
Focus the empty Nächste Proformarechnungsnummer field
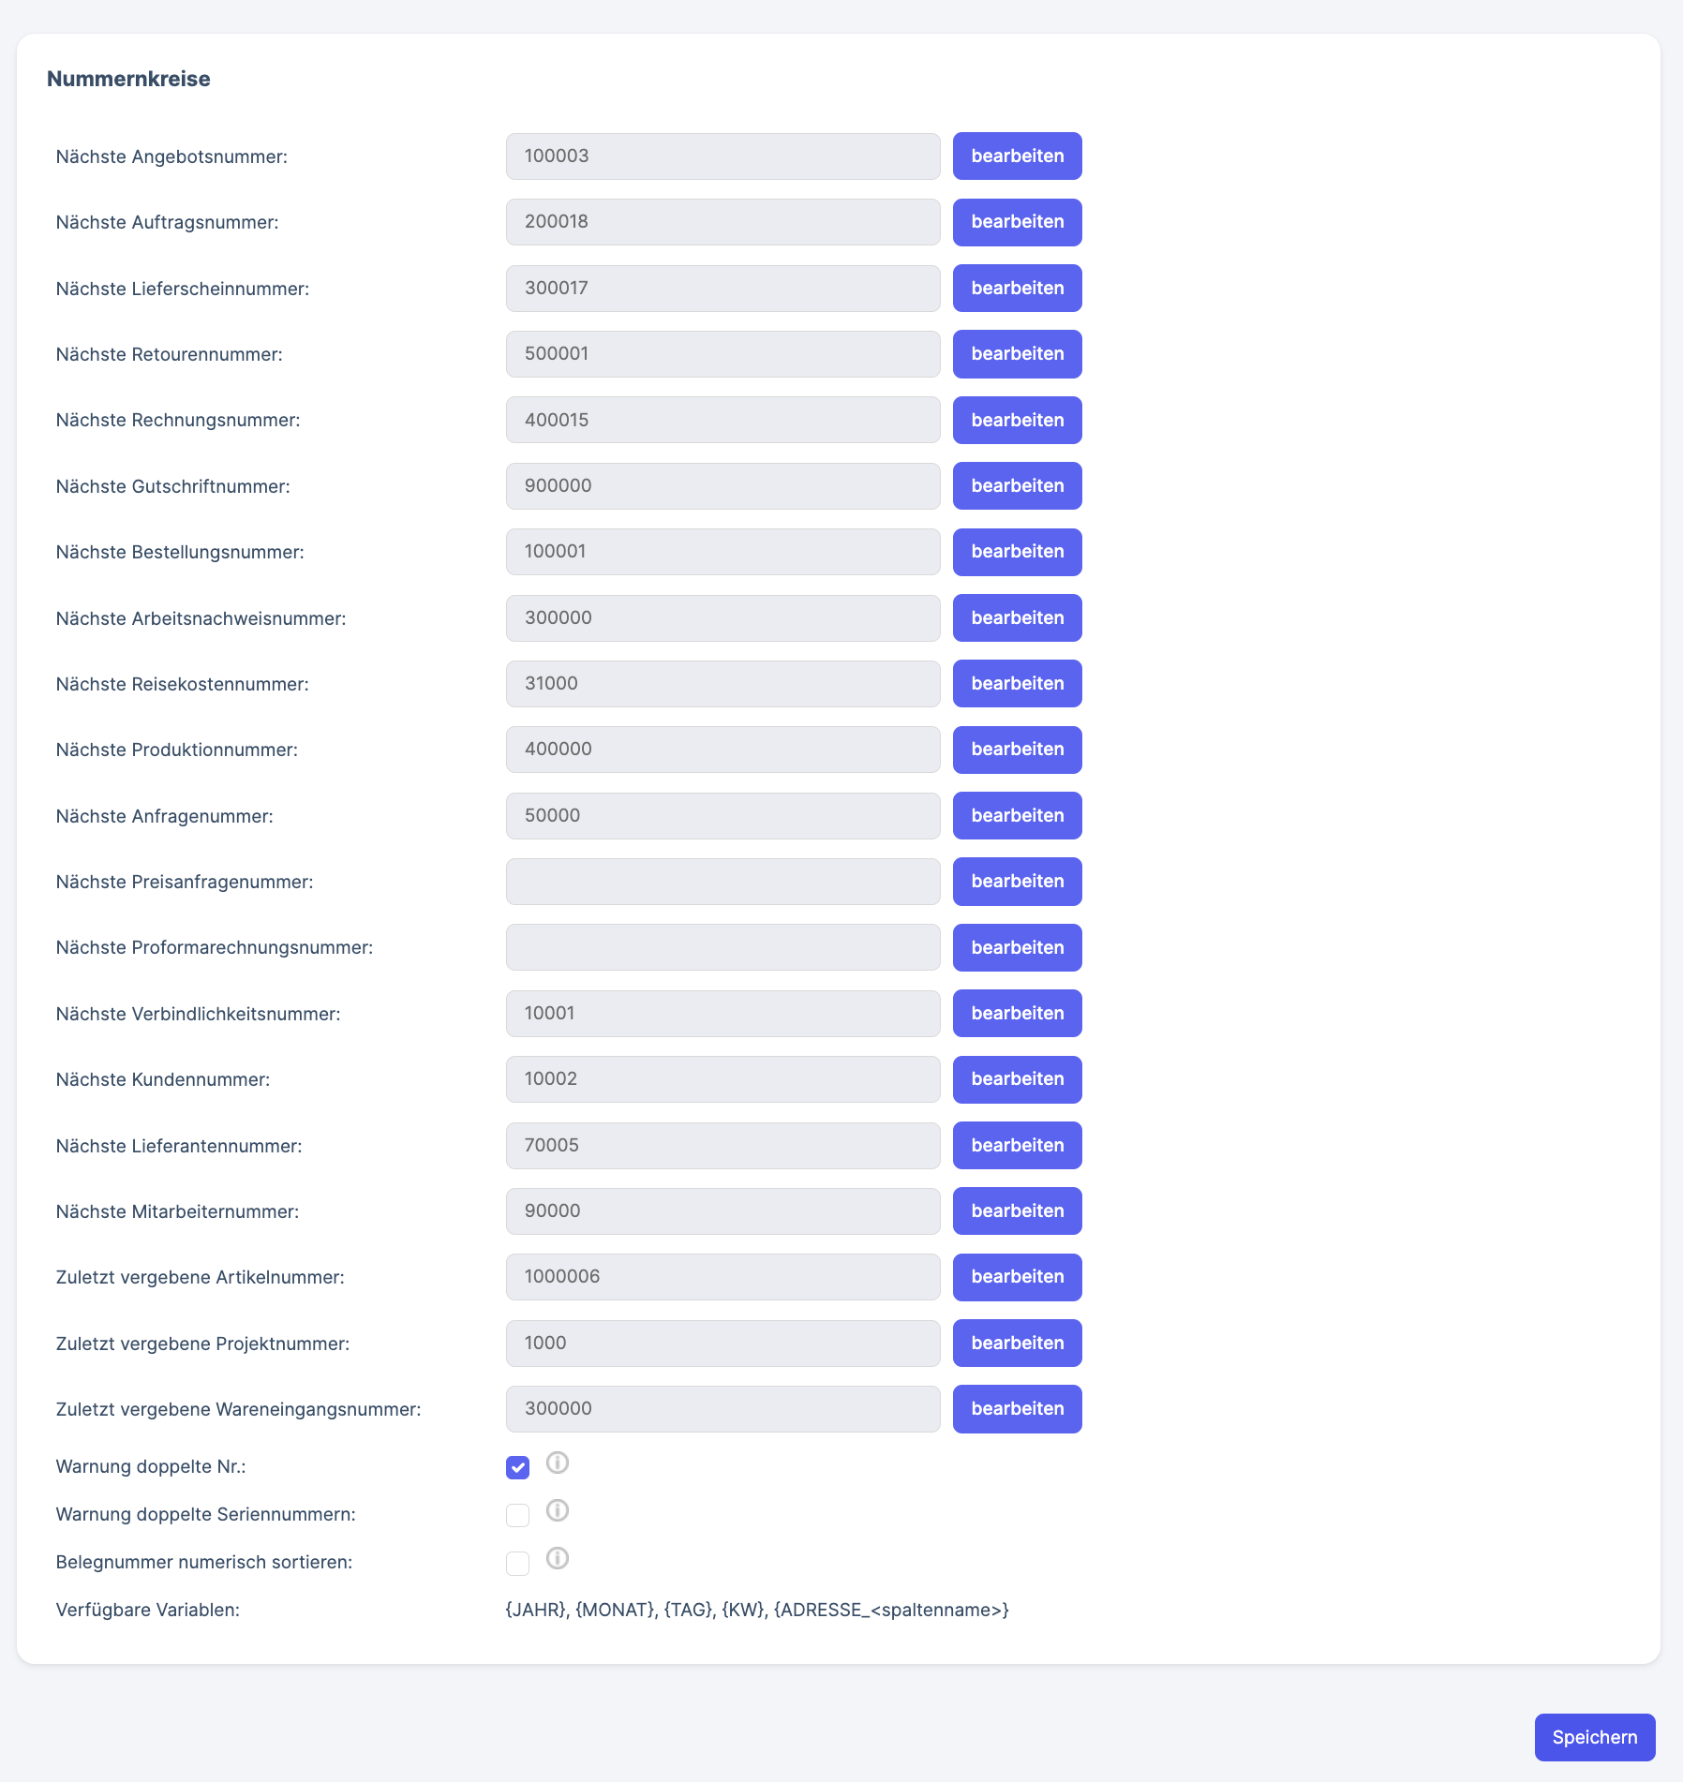pos(722,947)
